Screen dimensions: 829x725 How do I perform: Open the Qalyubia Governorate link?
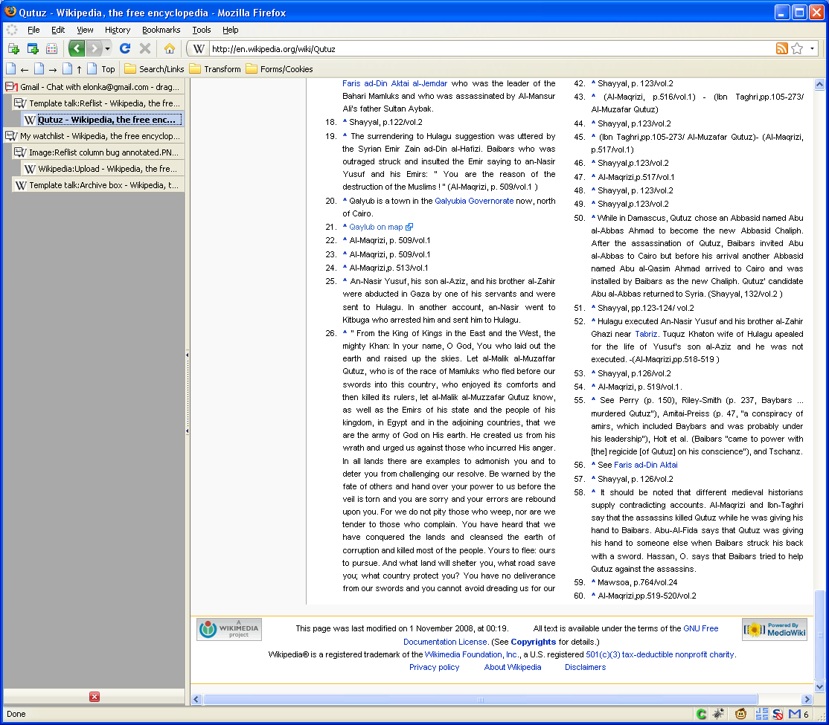point(474,201)
